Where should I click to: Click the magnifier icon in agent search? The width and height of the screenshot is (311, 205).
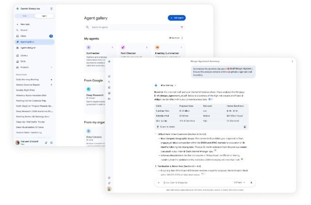87,27
